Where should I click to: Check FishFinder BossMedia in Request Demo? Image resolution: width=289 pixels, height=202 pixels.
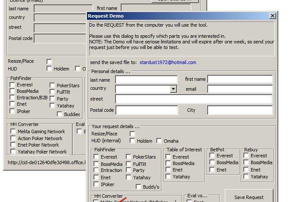click(96, 164)
